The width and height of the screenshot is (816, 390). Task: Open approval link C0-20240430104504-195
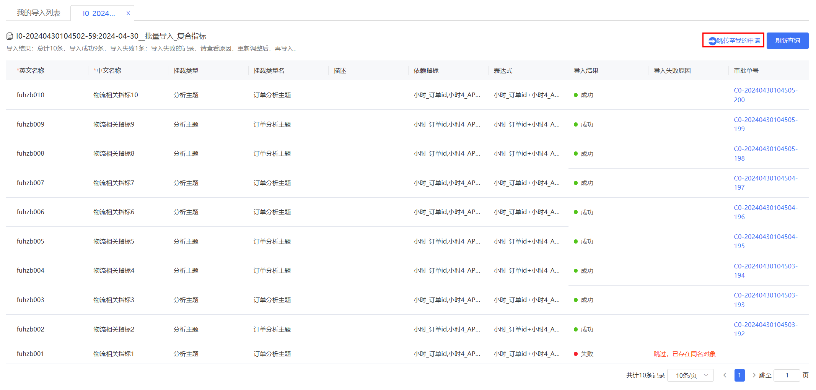[x=766, y=241]
